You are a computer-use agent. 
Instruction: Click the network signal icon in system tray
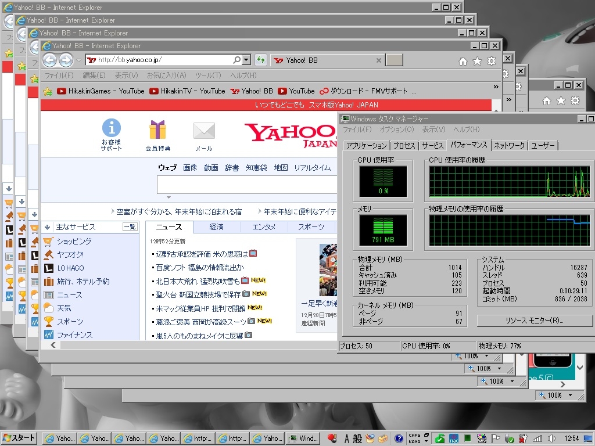coord(537,438)
